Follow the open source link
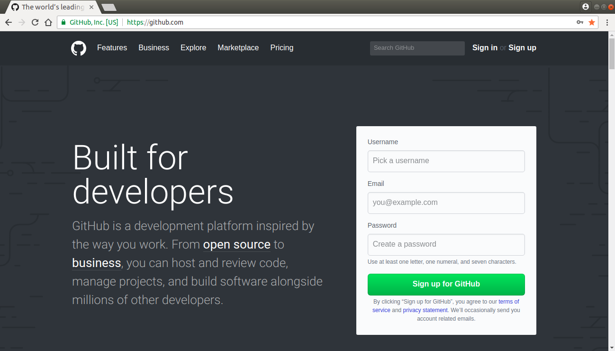 [x=236, y=245]
